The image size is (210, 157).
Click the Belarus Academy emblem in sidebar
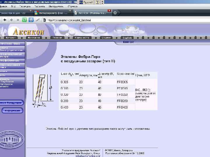coord(12,140)
